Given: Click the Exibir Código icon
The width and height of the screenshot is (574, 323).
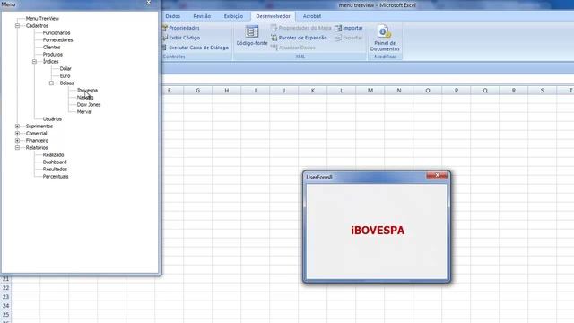Looking at the screenshot, I should [165, 38].
